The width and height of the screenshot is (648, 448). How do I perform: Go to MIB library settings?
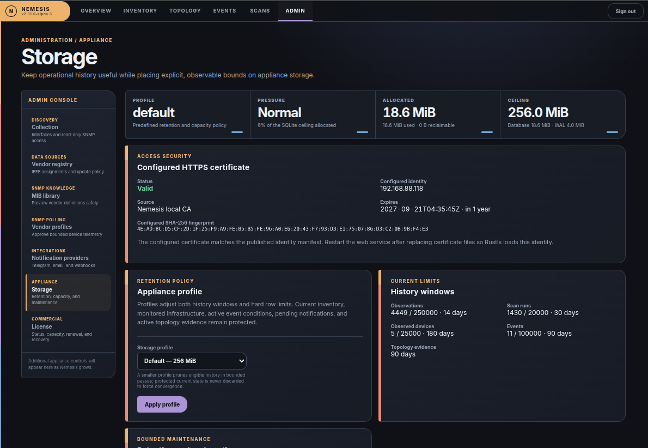(x=68, y=195)
